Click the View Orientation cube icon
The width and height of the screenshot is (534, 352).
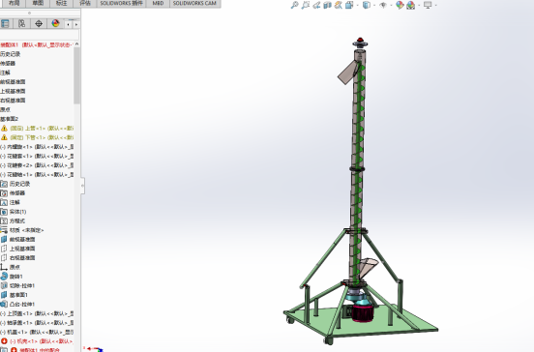349,5
